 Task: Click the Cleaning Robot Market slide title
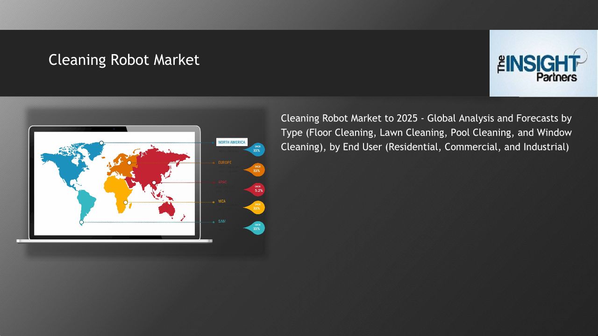tap(124, 60)
